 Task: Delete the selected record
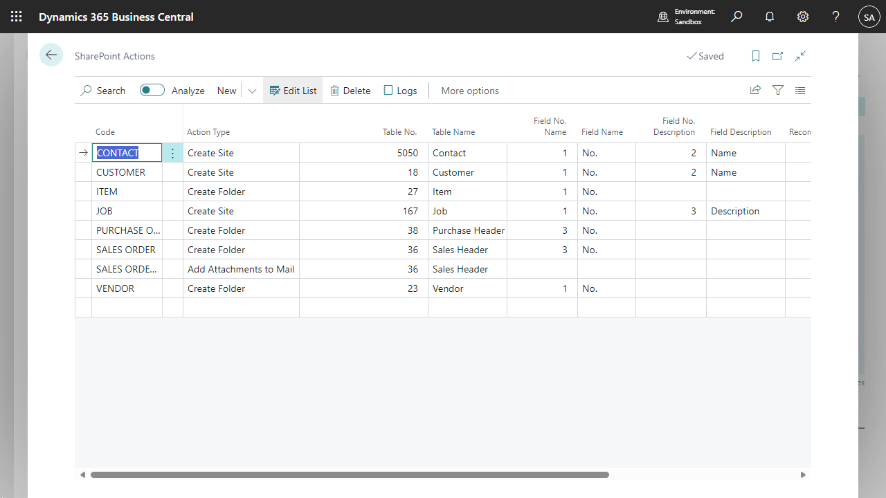click(350, 91)
